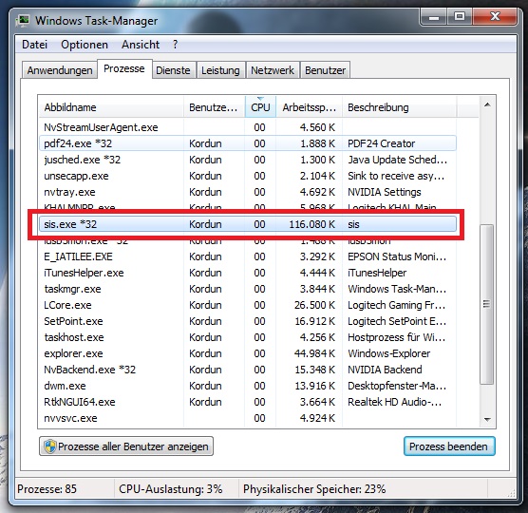
Task: Switch to the Benutzer tab
Action: point(326,70)
